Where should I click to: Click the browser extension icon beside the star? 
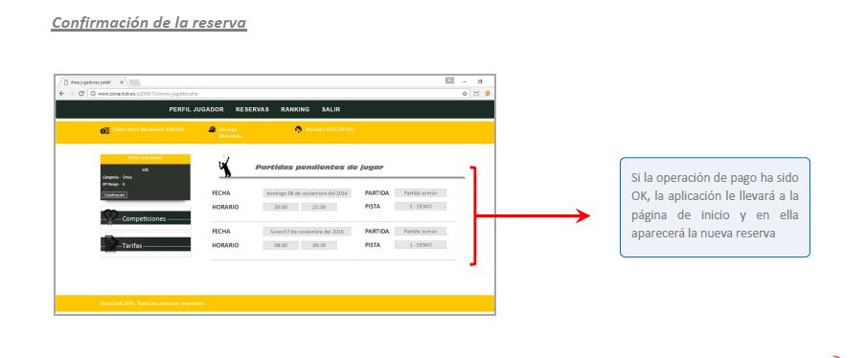pos(476,94)
